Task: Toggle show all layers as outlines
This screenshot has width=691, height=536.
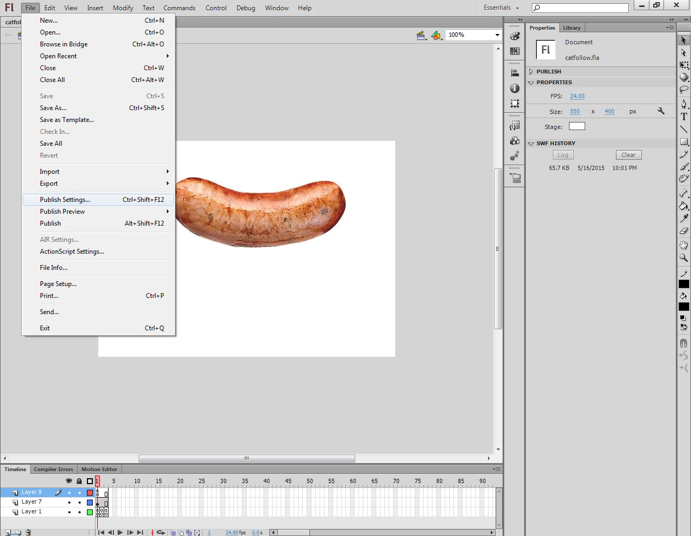Action: 90,481
